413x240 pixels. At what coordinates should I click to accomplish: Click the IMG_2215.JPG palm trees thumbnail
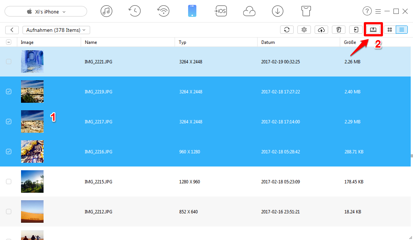[x=32, y=181]
